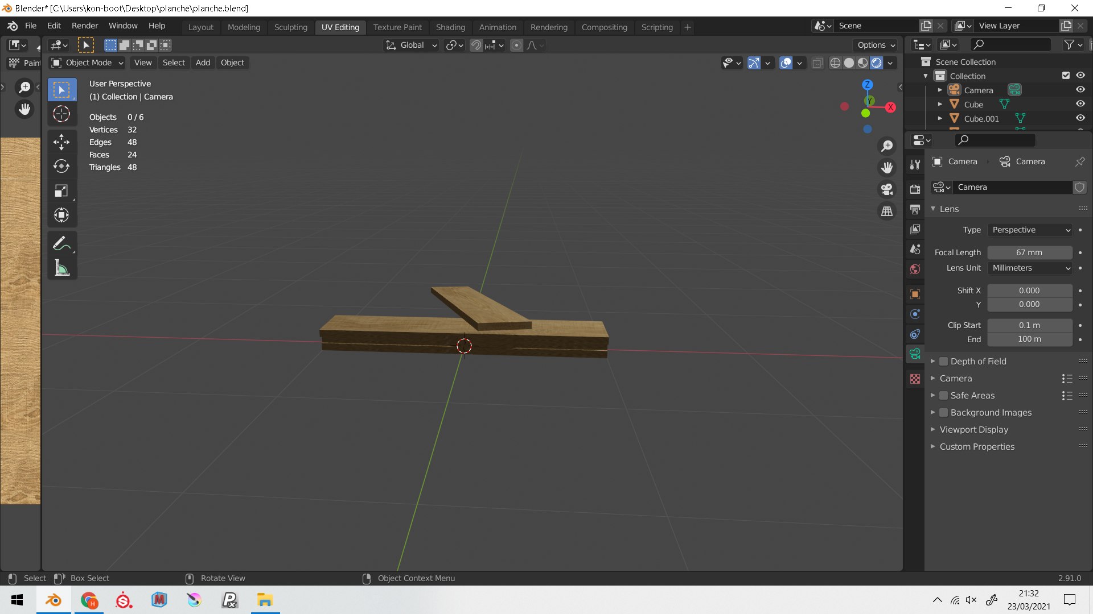Viewport: 1093px width, 614px height.
Task: Open the Options button in header
Action: (876, 45)
